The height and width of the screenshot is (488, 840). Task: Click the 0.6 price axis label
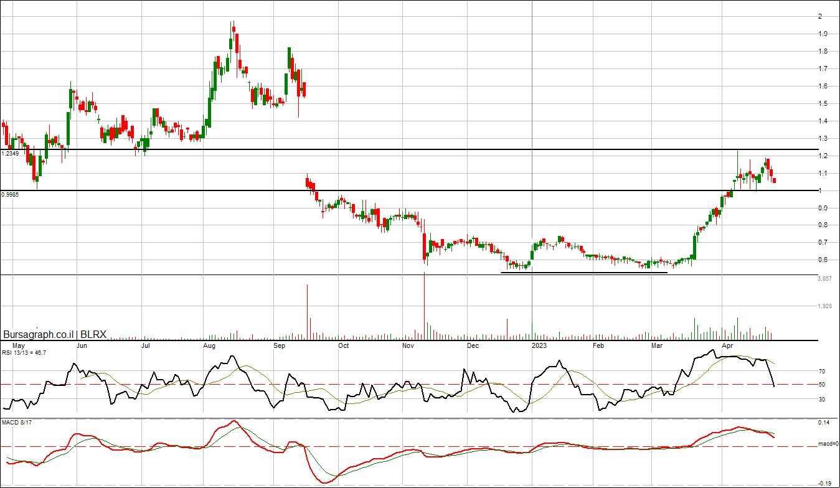tap(823, 260)
